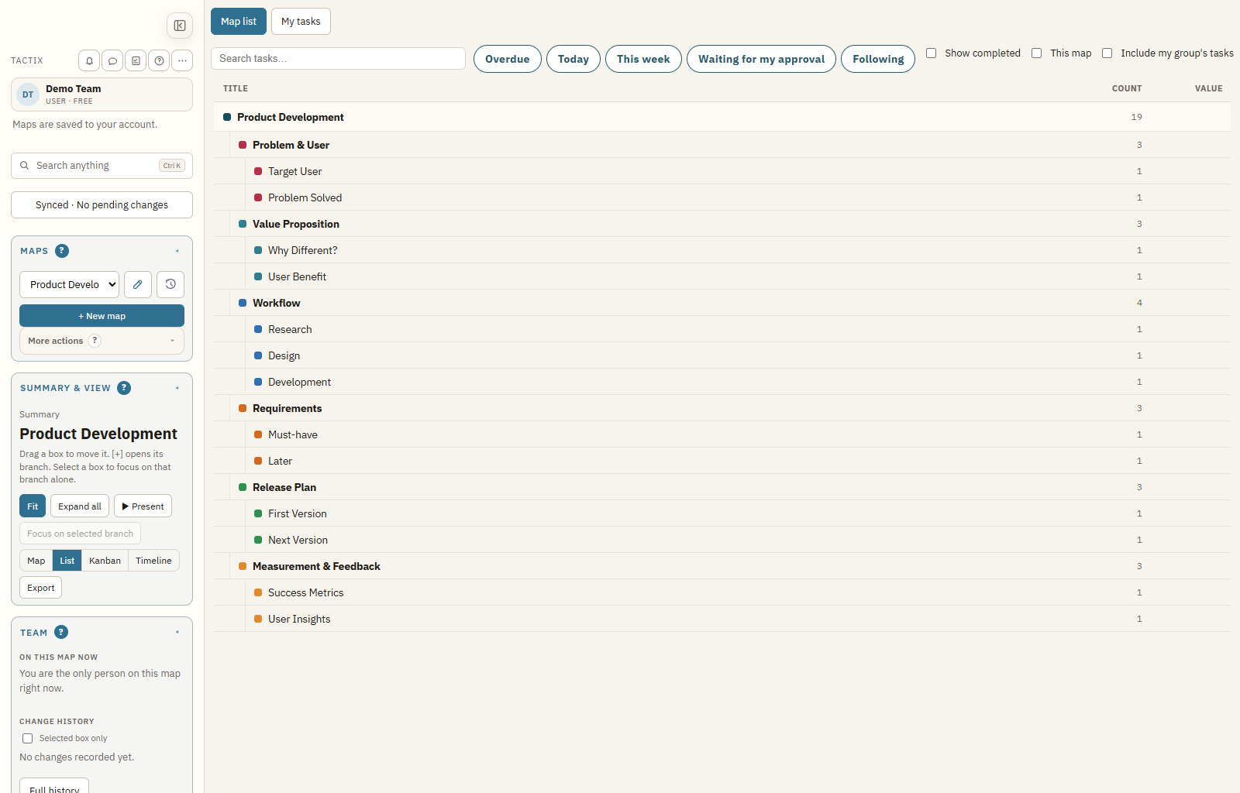Viewport: 1240px width, 793px height.
Task: Click the help icon next to SUMMARY & VIEW
Action: [124, 388]
